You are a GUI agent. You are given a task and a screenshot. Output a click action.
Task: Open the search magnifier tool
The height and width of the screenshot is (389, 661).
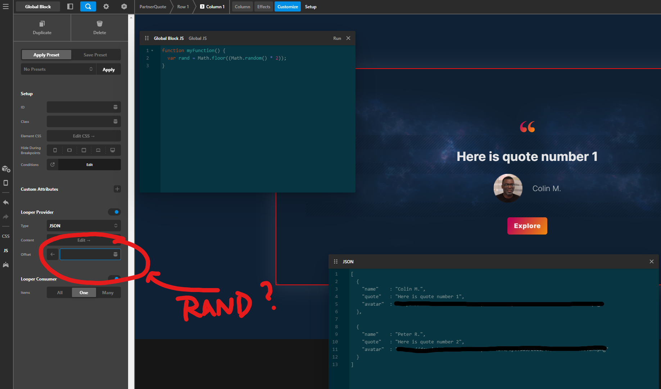pos(88,6)
